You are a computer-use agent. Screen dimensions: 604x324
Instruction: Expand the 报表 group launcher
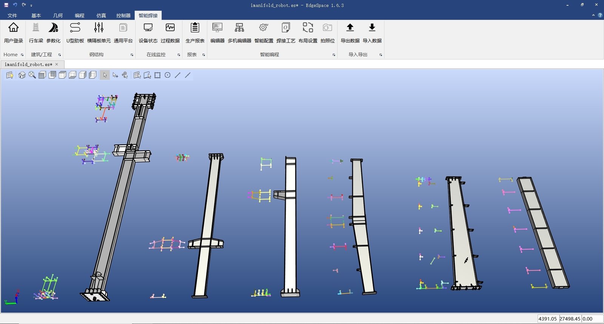204,55
